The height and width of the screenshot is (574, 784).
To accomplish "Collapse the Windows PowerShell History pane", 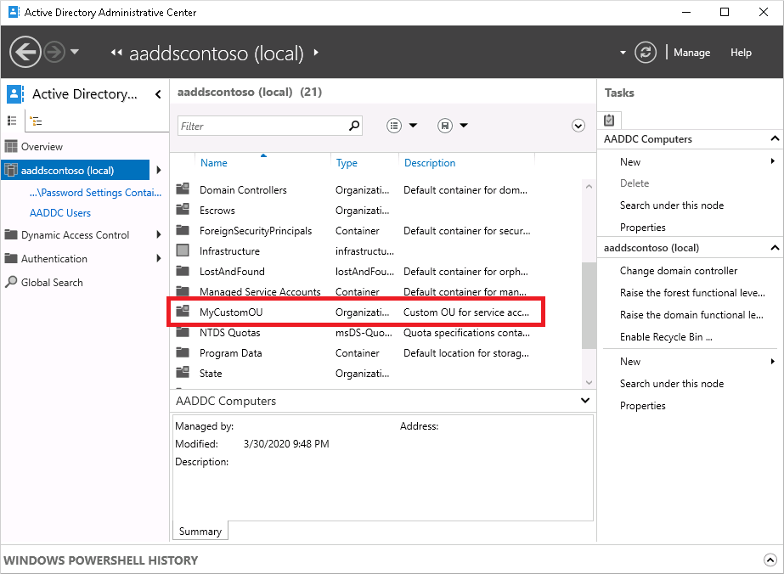I will click(769, 560).
